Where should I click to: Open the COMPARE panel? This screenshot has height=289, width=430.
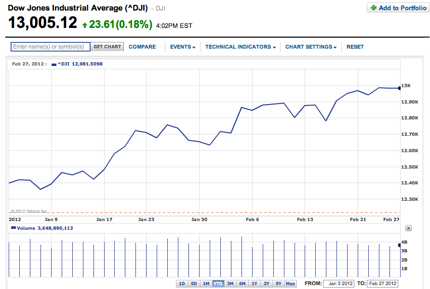[142, 47]
